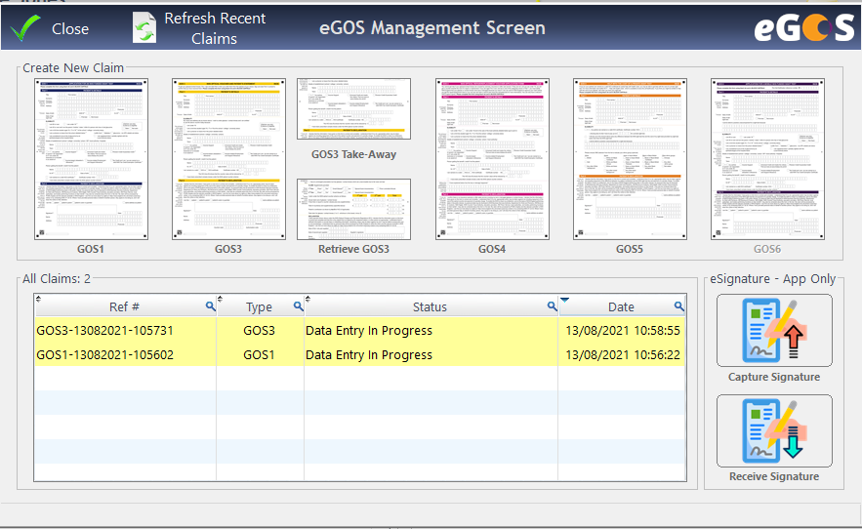
Task: Sort claims by Type column header
Action: pos(259,306)
